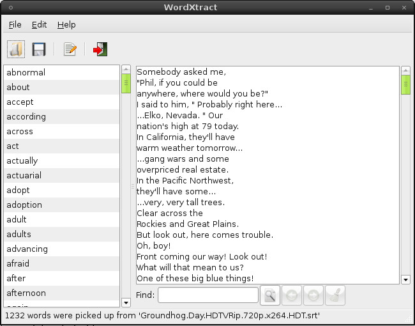Screen dimensions: 415x326
Task: Click the find next arrow button
Action: click(313, 295)
